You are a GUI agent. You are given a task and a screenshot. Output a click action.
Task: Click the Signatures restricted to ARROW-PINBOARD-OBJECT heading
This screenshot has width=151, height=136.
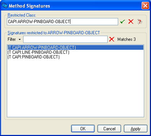tap(54, 33)
